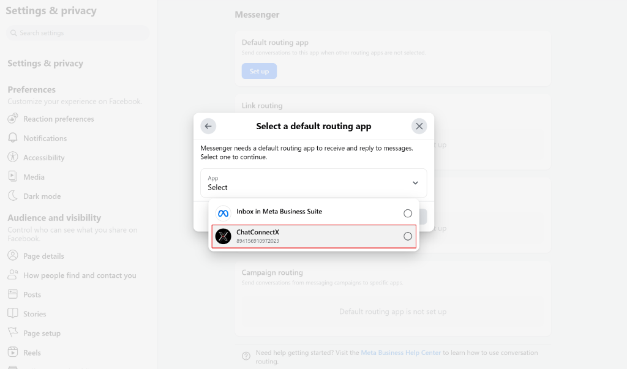Screen dimensions: 627x369
Task: Click the Notifications bell icon
Action: coord(13,138)
